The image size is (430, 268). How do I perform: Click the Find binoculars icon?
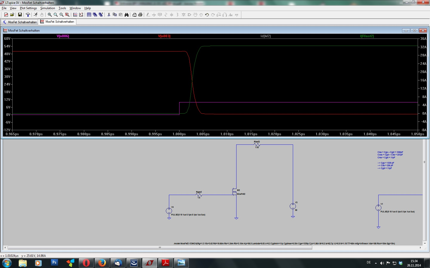126,15
